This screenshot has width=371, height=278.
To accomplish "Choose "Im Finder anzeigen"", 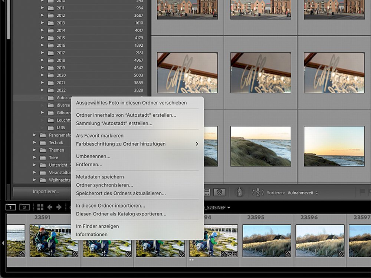I will [x=97, y=226].
